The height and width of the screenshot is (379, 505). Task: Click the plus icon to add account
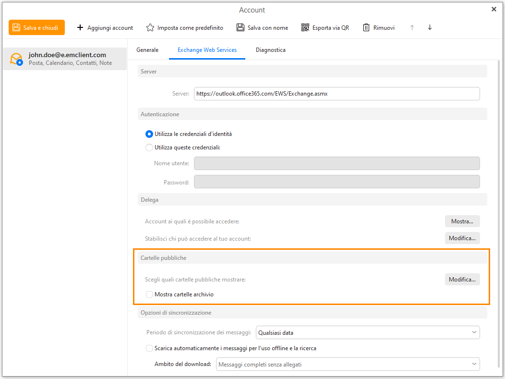point(80,27)
